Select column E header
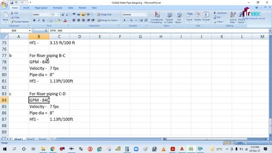 tap(100, 37)
